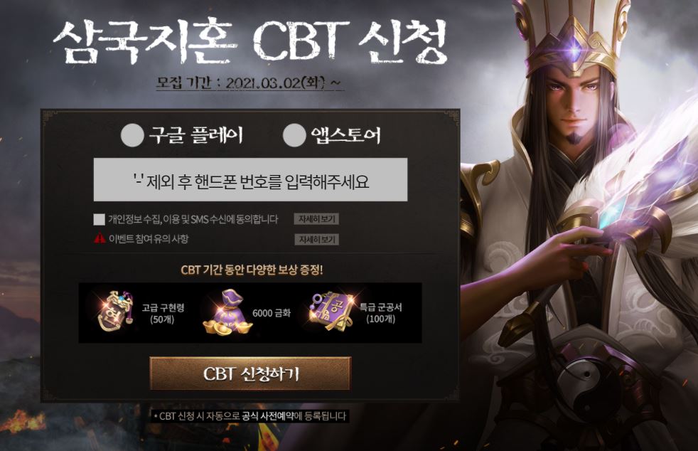
Task: Click the 구글 플레이 text label
Action: [x=196, y=135]
